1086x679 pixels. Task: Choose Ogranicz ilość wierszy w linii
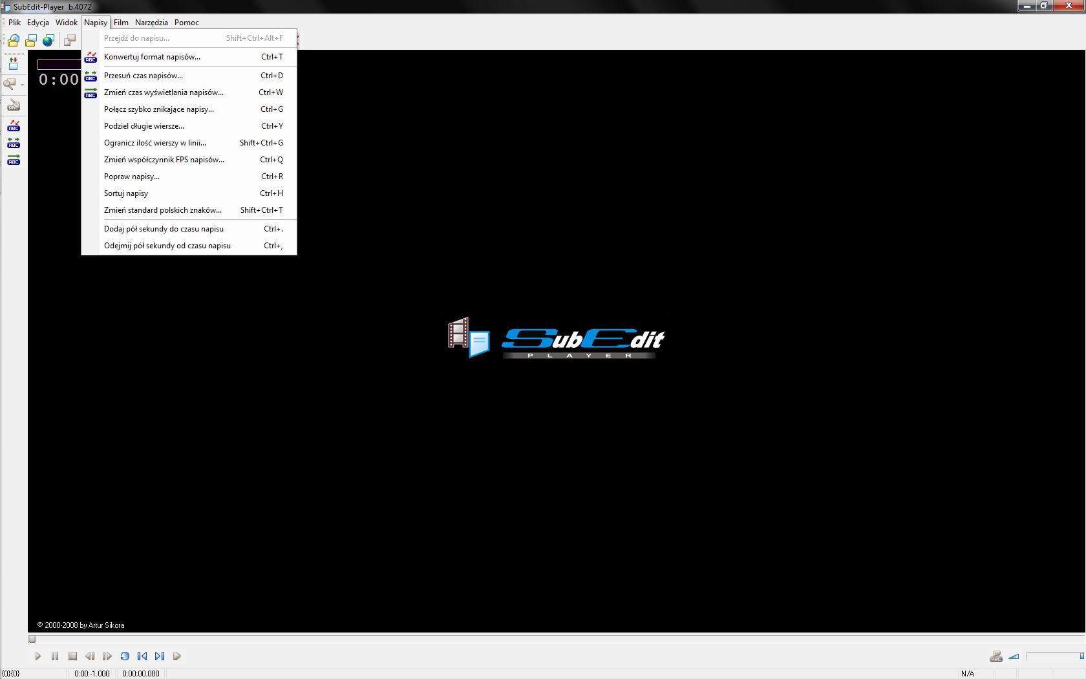pyautogui.click(x=189, y=143)
